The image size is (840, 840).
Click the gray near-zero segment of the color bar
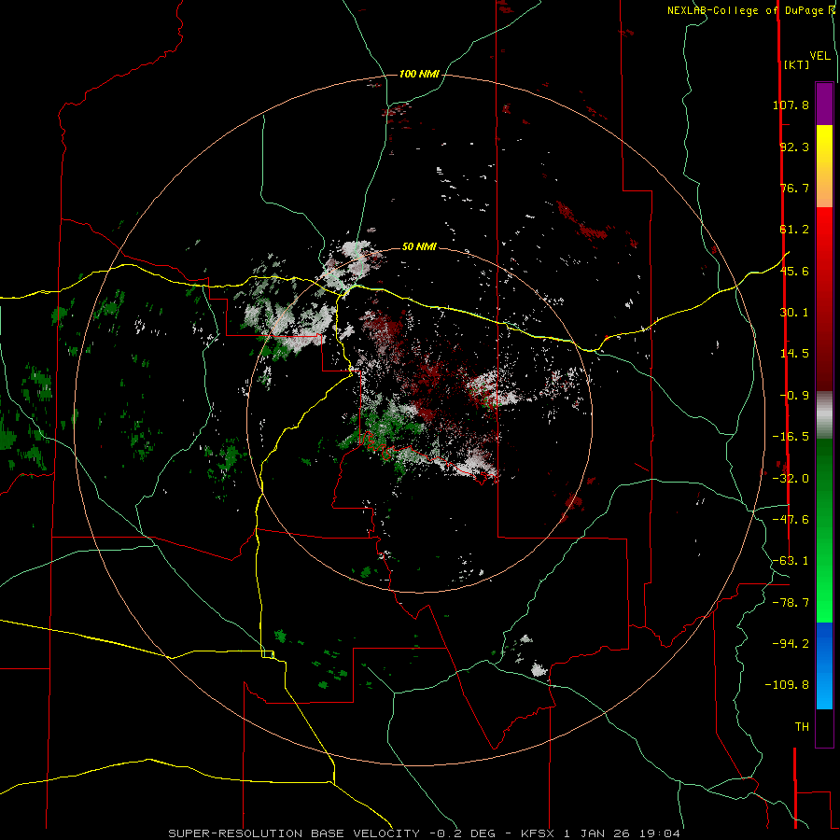824,414
